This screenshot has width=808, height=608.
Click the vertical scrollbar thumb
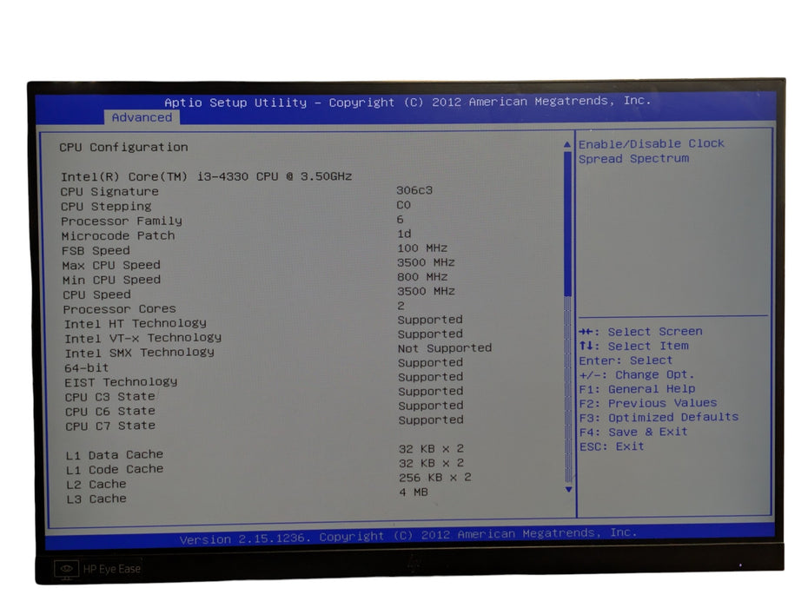click(x=568, y=223)
